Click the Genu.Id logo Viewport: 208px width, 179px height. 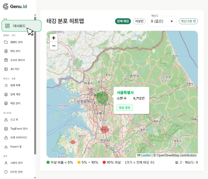click(x=15, y=6)
